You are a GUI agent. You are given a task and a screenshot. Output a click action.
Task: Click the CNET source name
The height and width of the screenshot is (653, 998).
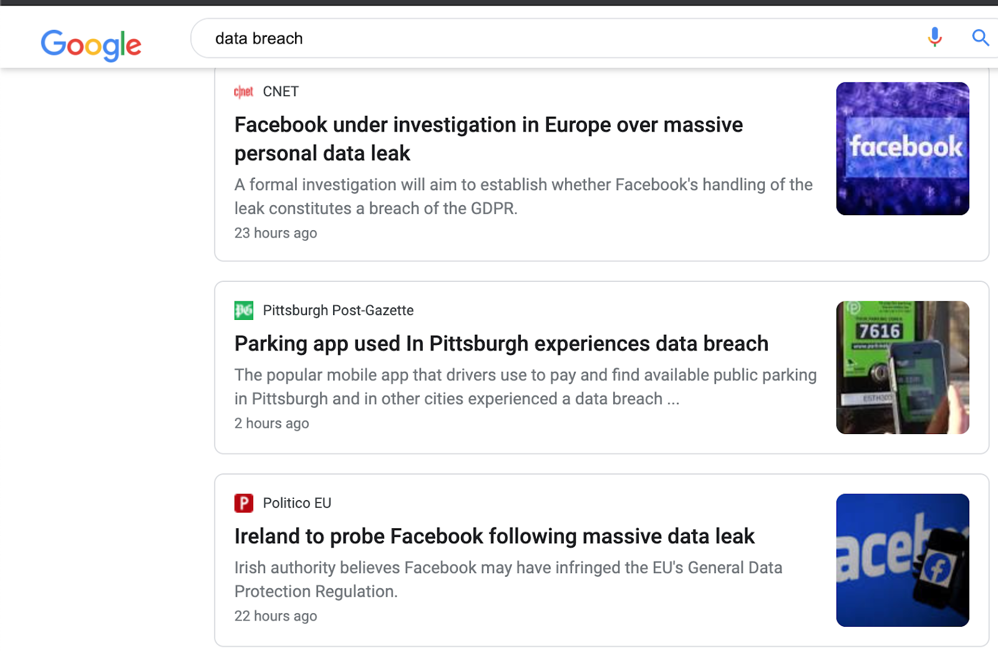pos(281,92)
